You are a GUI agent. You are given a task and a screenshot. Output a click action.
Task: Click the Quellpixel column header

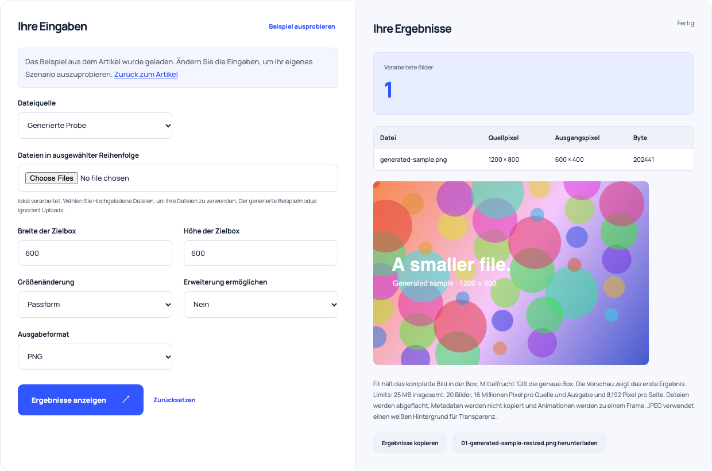click(x=504, y=138)
